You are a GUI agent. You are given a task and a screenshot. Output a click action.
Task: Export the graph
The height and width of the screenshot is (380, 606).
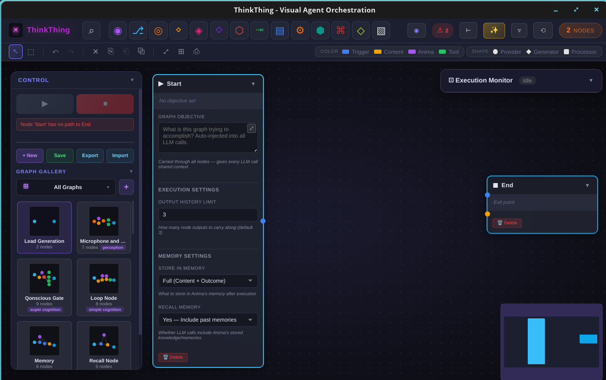(90, 156)
